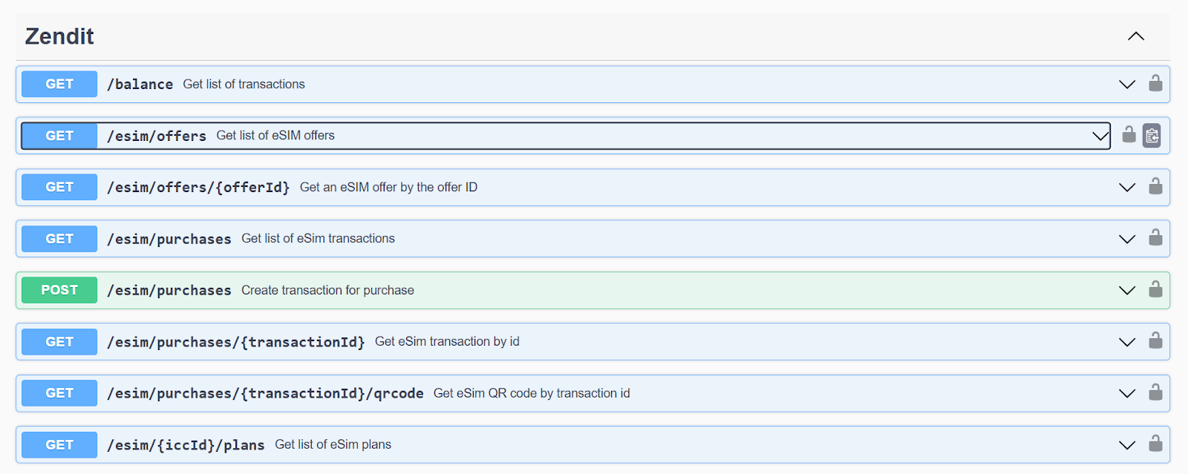The image size is (1188, 474).
Task: Click 'Get list of eSim transactions' description
Action: point(318,238)
